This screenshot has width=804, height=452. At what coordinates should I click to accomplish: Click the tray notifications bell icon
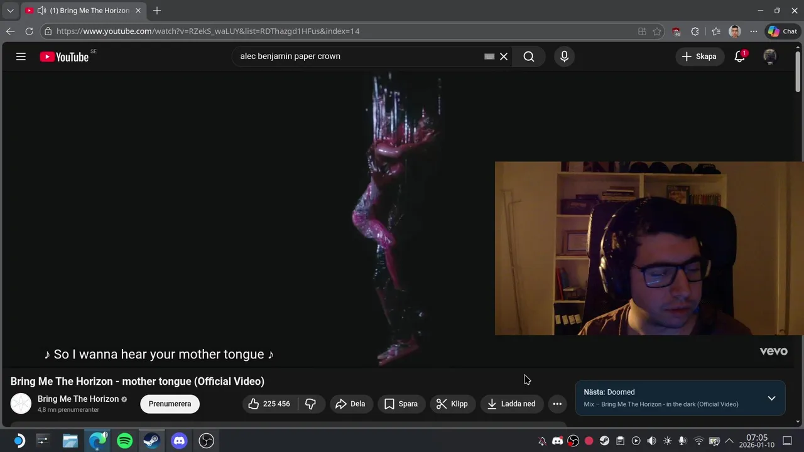(x=542, y=441)
